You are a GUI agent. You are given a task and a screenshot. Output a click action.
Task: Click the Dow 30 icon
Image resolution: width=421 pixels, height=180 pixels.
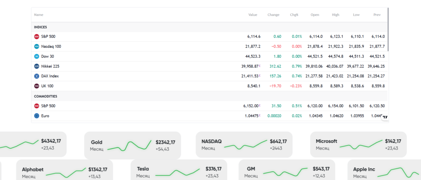click(x=37, y=56)
